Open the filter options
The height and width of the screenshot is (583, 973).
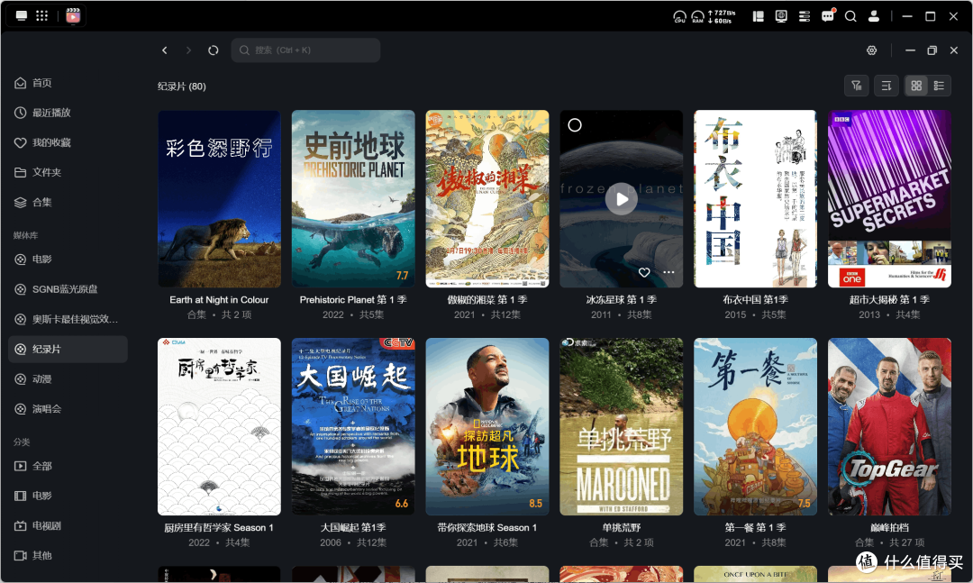(x=857, y=86)
